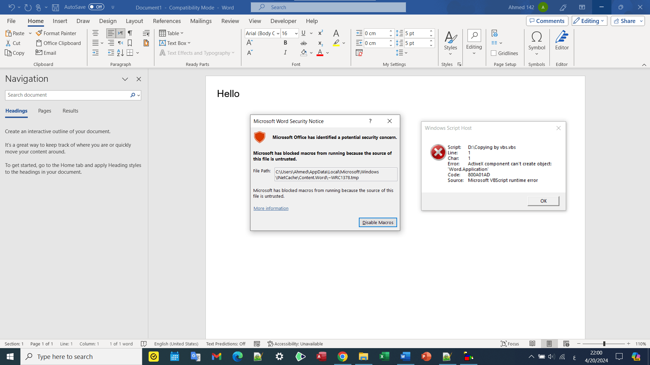Click the Search document input field
Image resolution: width=650 pixels, height=365 pixels.
pyautogui.click(x=67, y=95)
